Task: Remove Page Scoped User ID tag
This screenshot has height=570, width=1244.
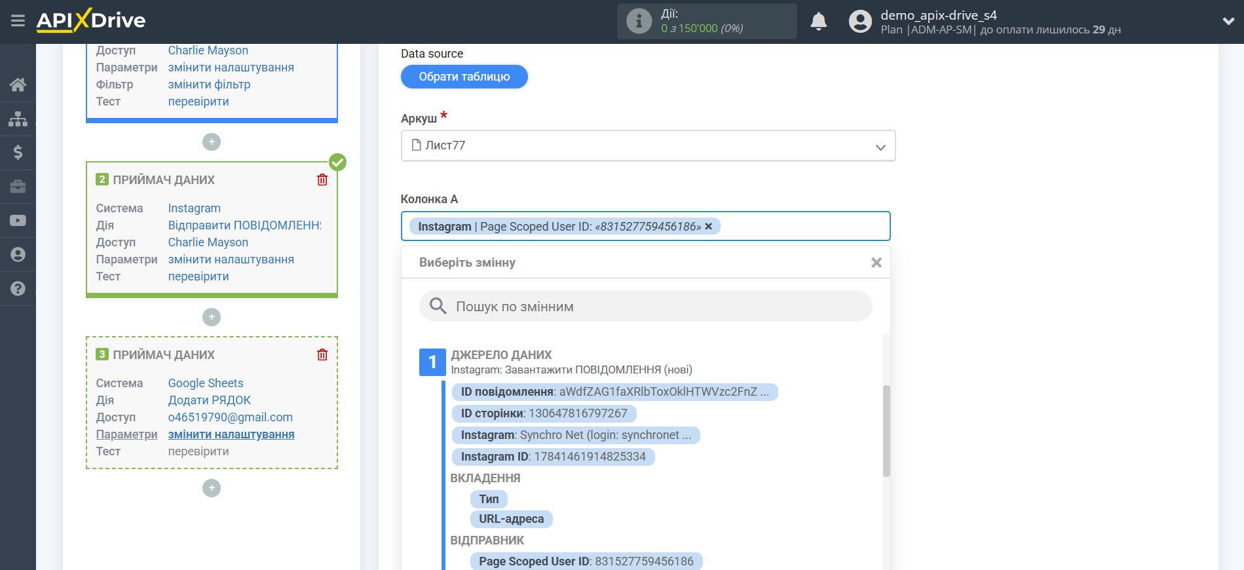Action: click(708, 227)
